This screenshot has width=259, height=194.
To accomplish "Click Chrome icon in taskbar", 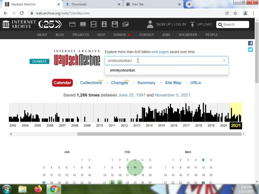I will tap(54, 189).
